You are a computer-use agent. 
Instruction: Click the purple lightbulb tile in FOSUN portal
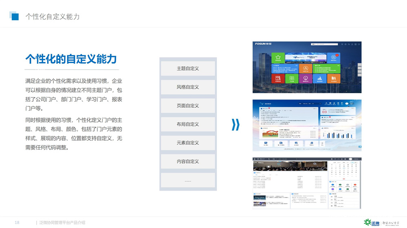(x=306, y=79)
